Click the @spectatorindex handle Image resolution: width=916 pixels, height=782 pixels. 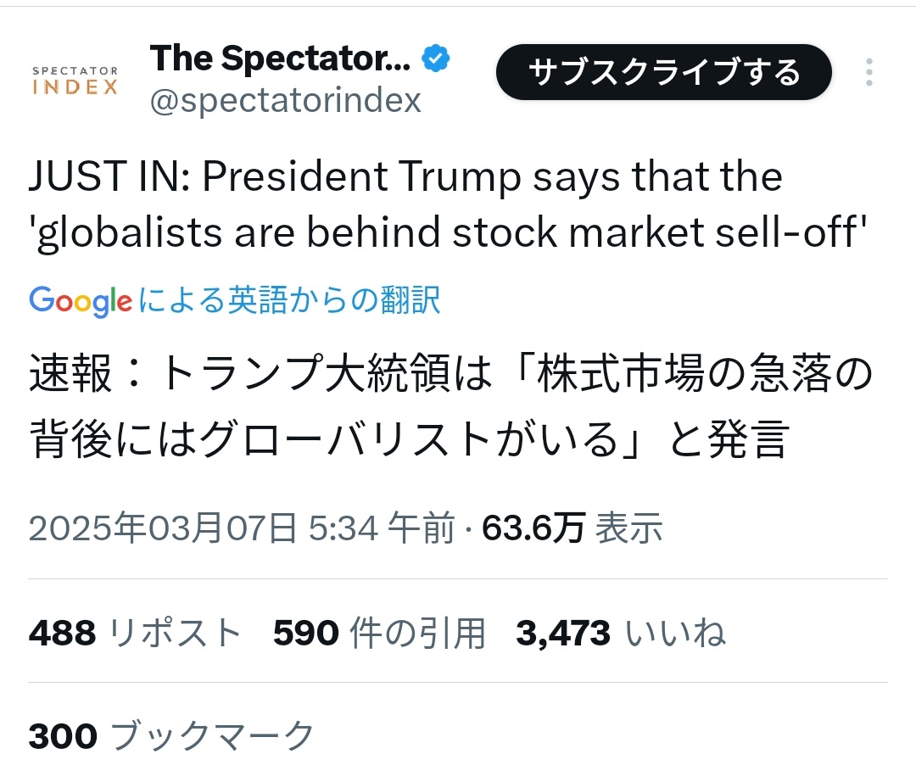pos(285,101)
